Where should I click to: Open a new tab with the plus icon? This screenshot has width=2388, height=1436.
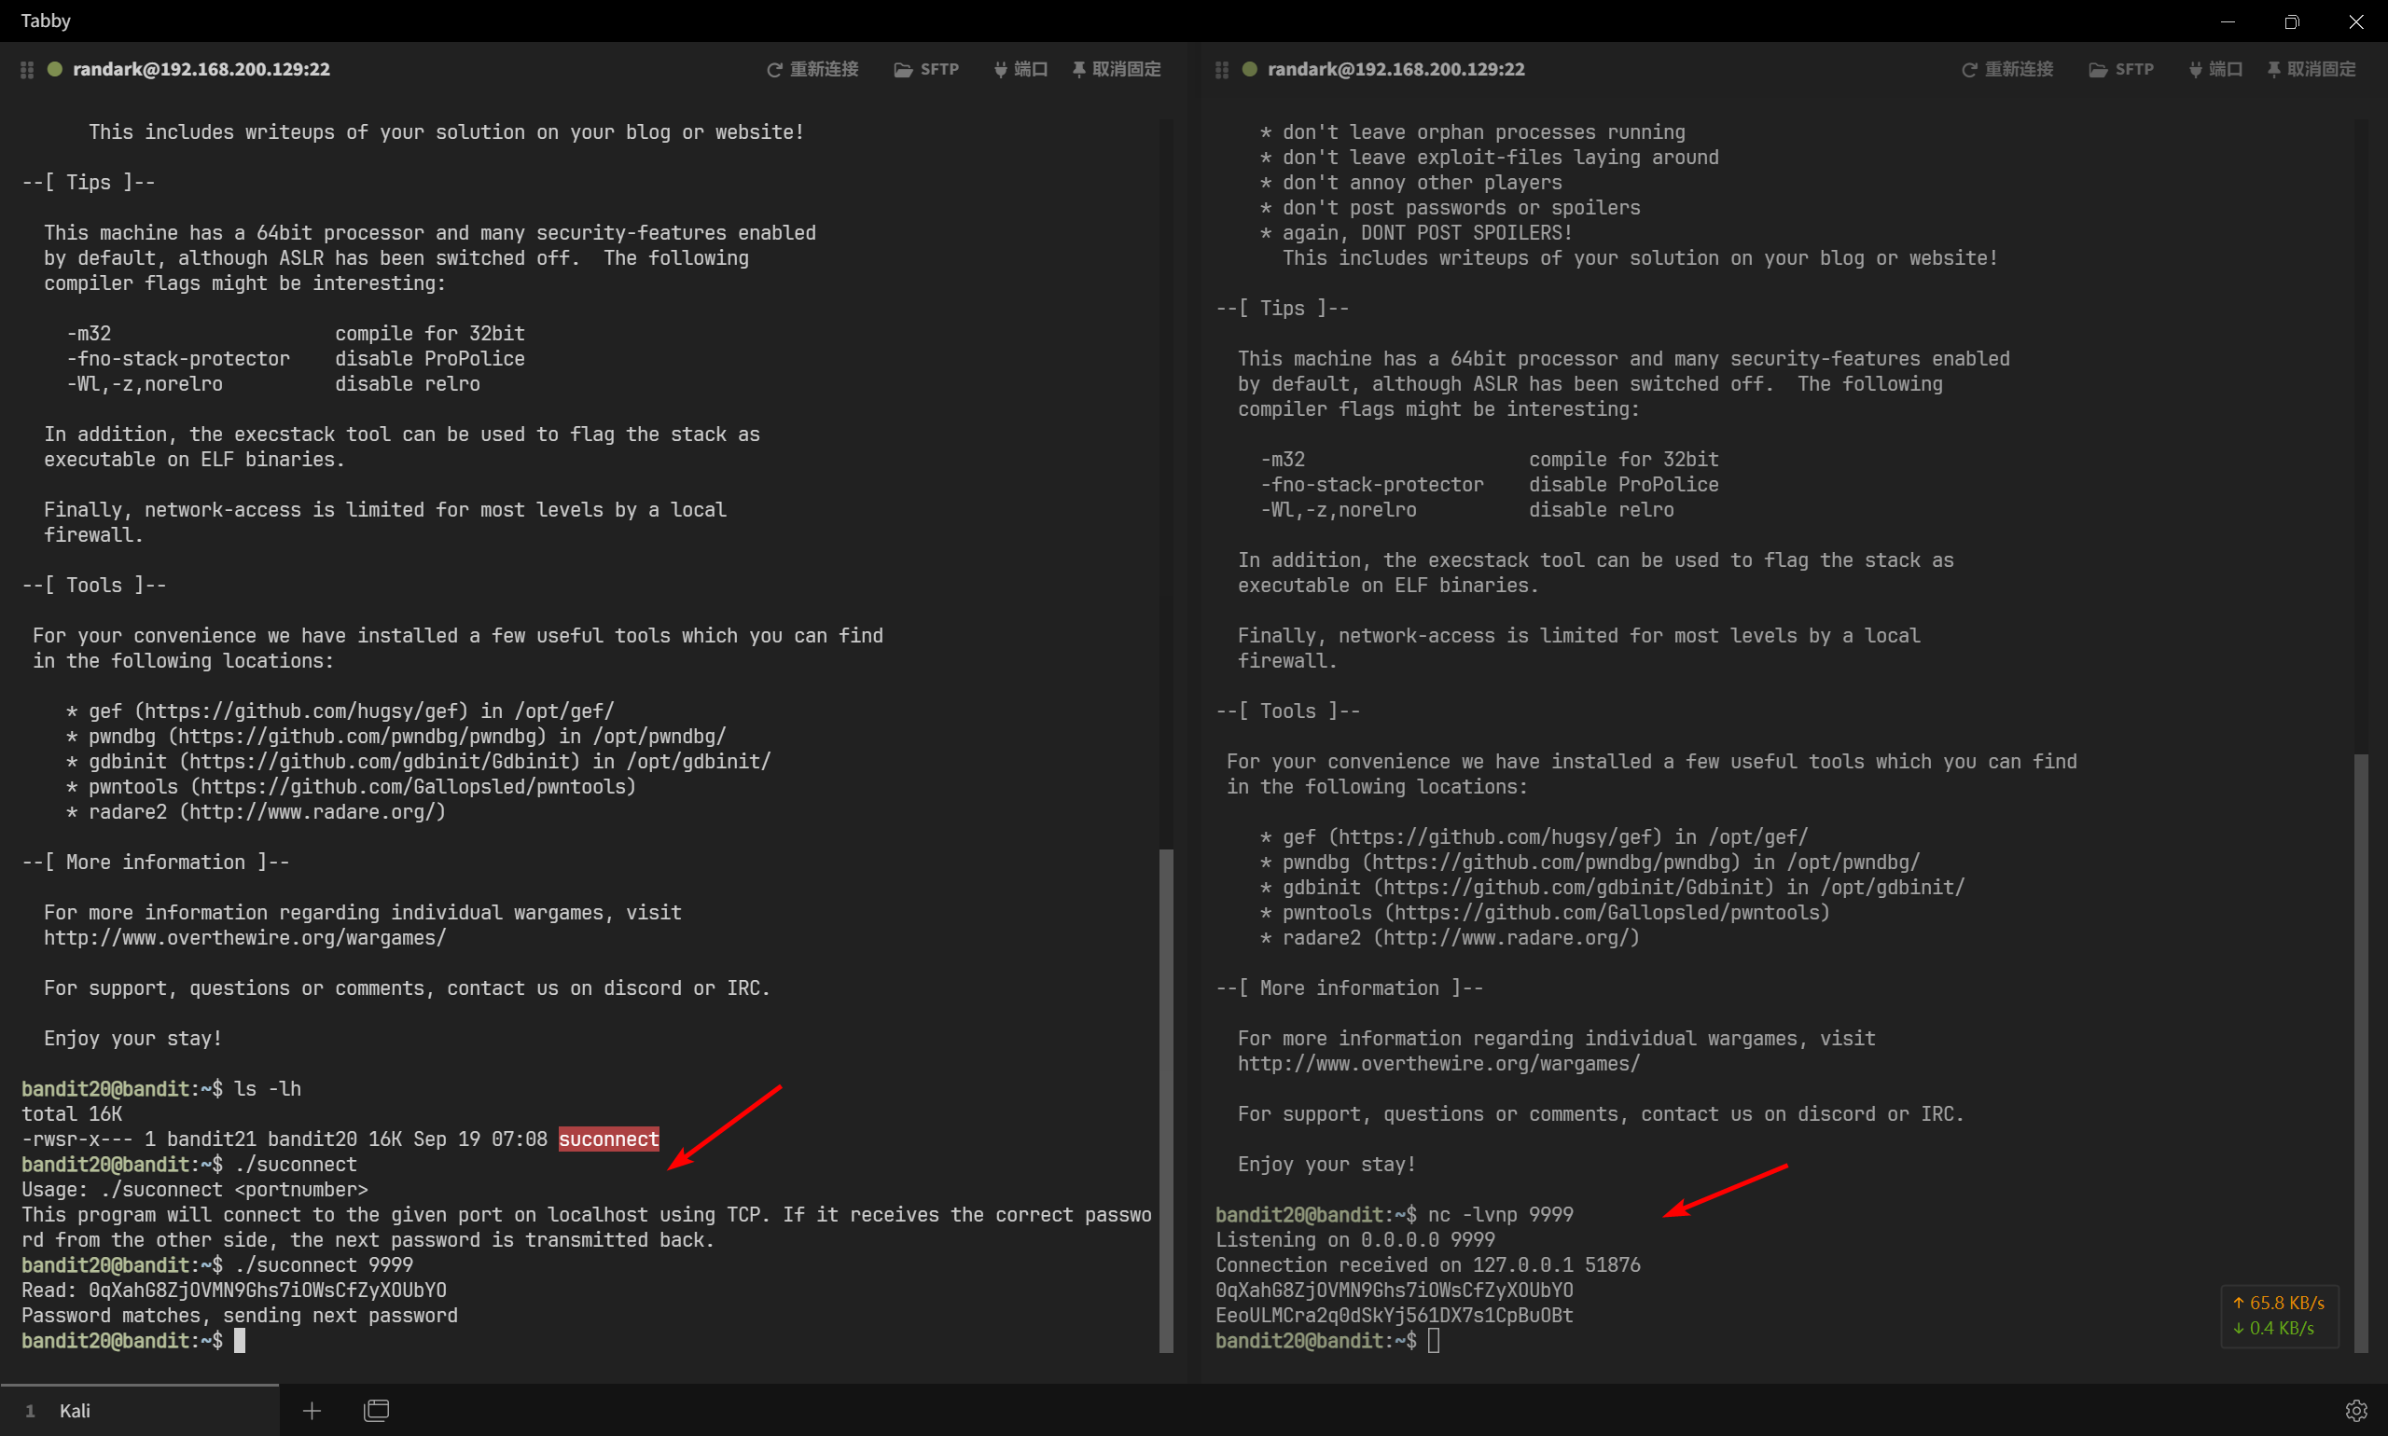click(x=312, y=1411)
